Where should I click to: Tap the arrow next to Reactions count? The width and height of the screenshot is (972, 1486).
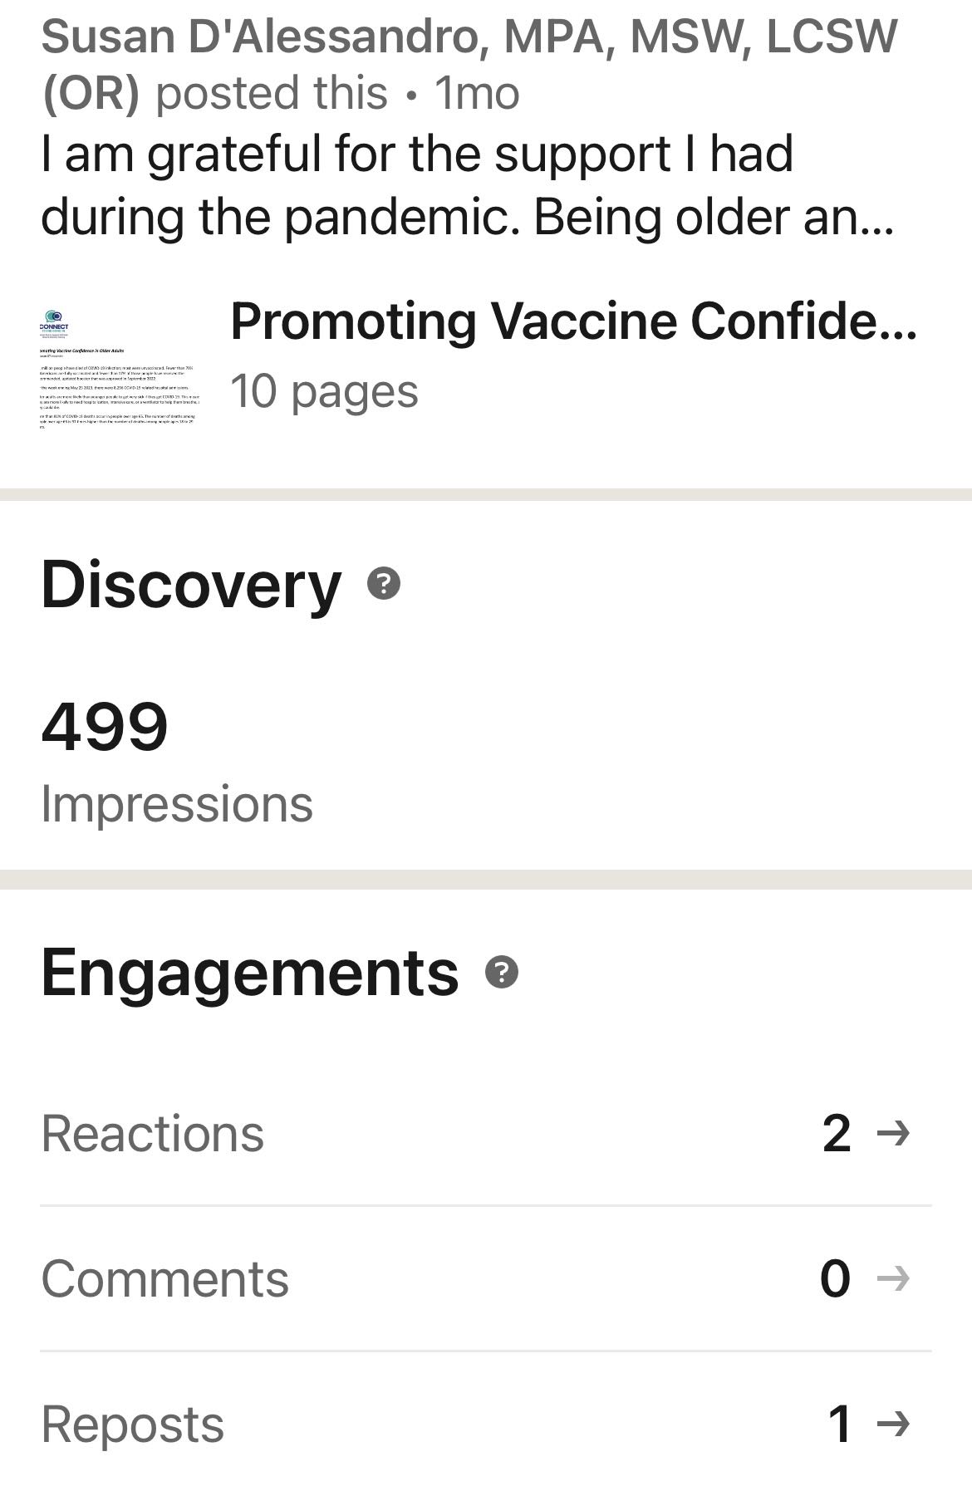[x=894, y=1133]
